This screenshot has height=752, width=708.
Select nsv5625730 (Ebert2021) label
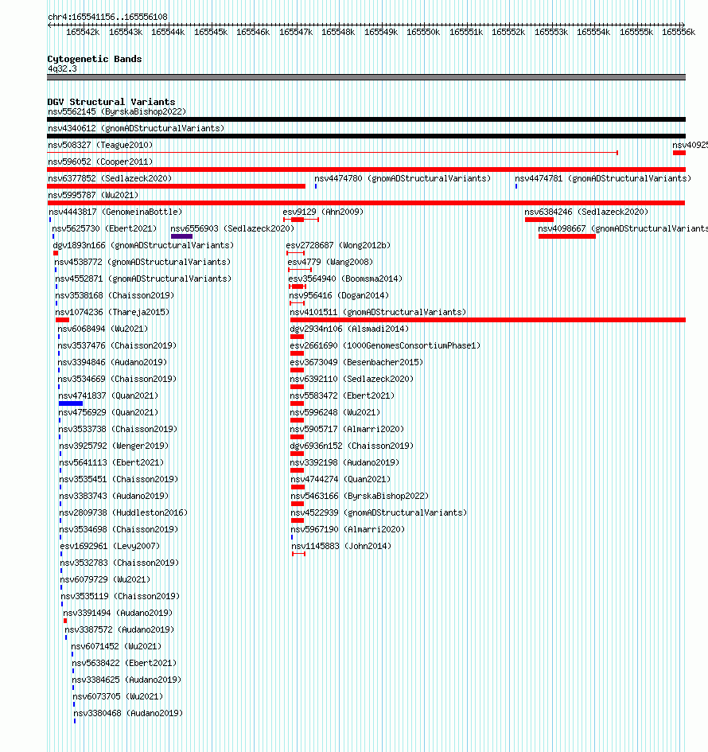click(104, 228)
